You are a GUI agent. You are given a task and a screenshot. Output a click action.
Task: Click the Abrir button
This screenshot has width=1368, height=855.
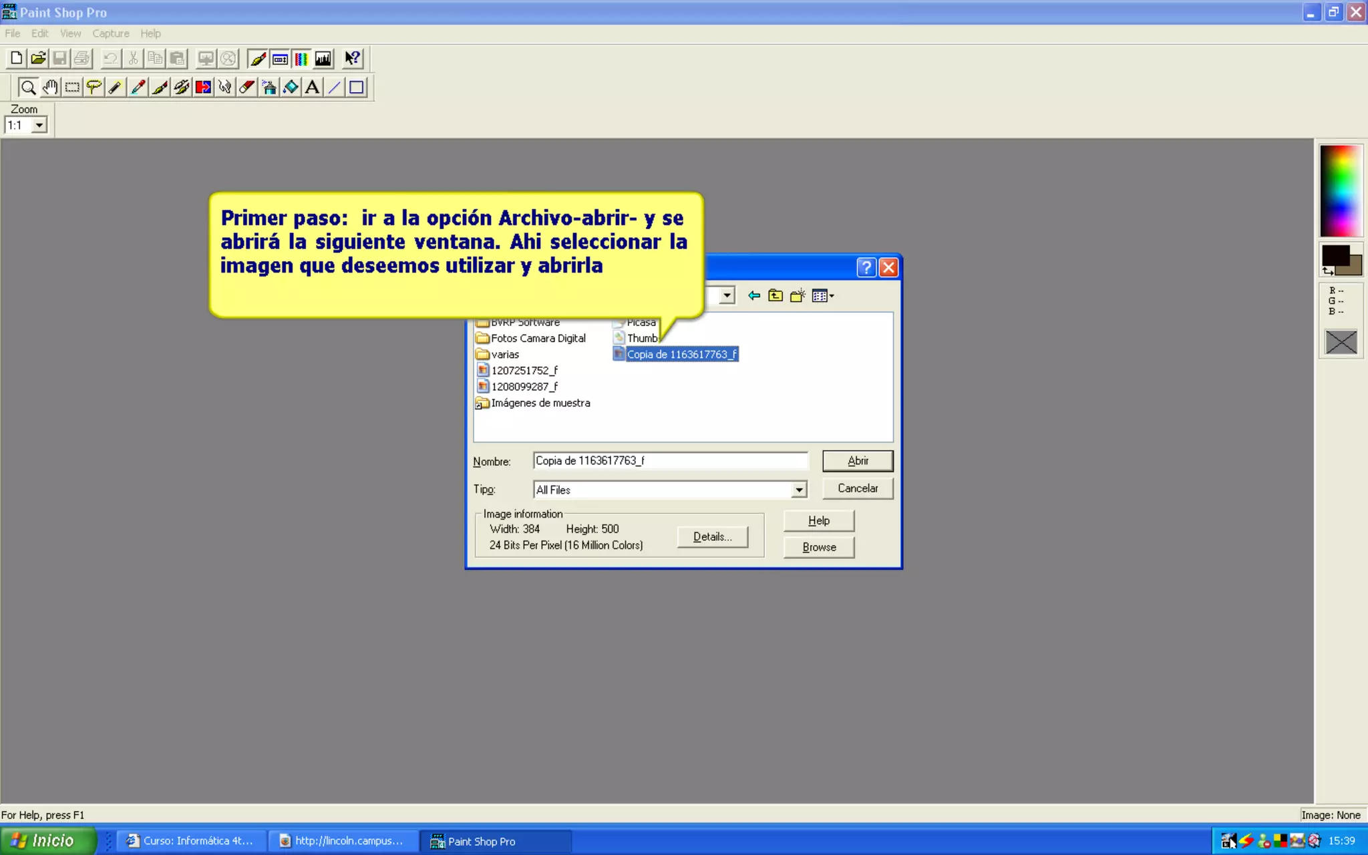[x=857, y=461]
